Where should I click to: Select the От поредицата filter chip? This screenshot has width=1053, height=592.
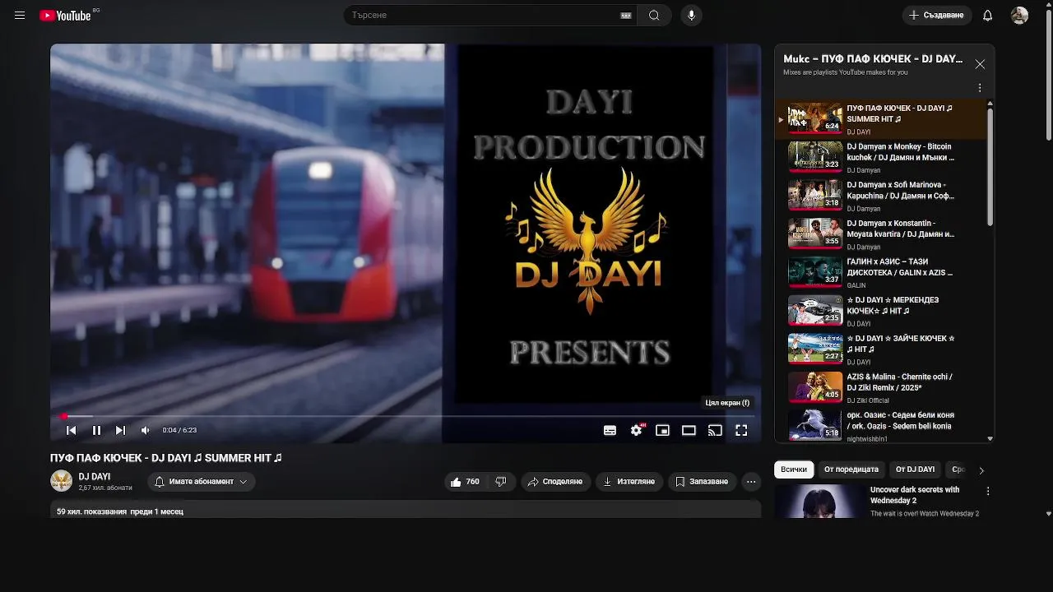(x=851, y=469)
